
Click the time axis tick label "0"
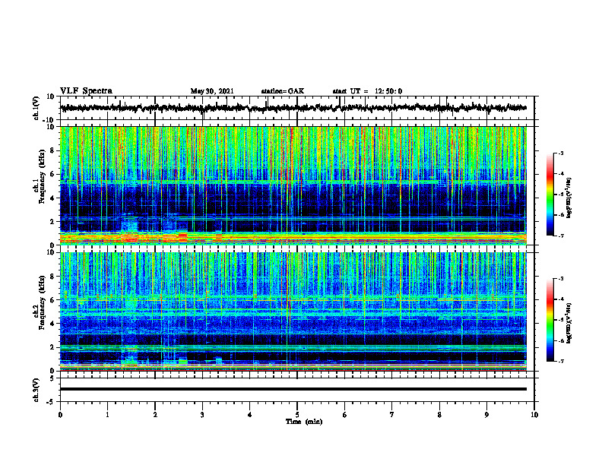[x=60, y=415]
